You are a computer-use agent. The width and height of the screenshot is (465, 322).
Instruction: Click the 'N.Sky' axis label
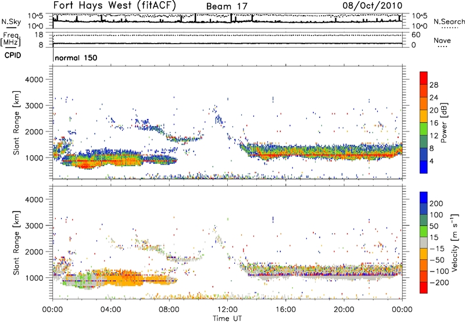[11, 22]
